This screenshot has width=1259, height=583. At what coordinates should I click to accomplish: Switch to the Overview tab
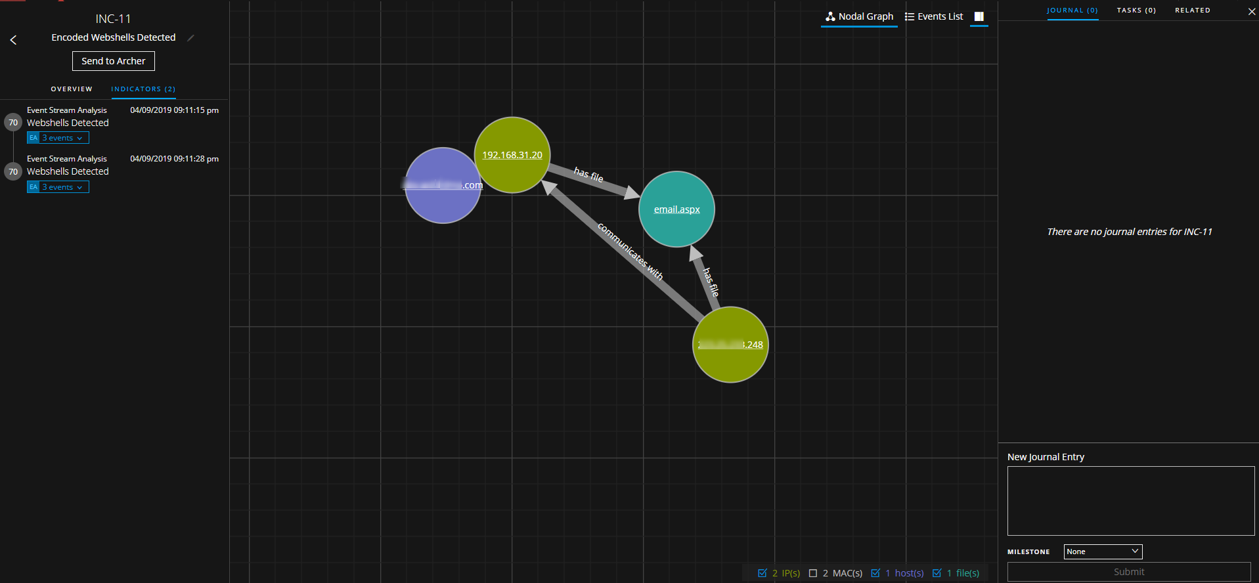(72, 89)
